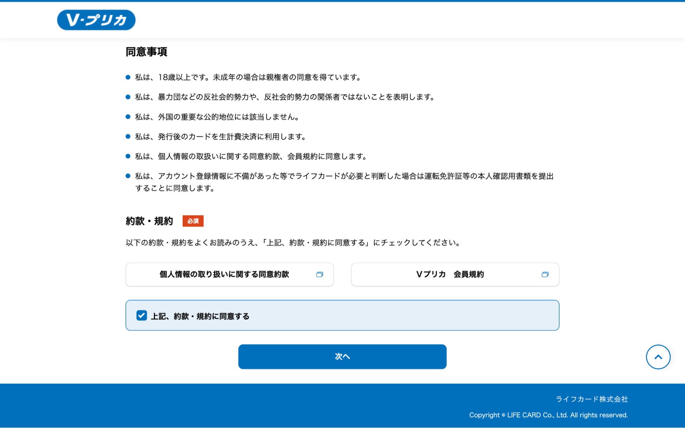Click the 反社会的勢力 bullet statement
This screenshot has height=428, width=685.
(285, 97)
